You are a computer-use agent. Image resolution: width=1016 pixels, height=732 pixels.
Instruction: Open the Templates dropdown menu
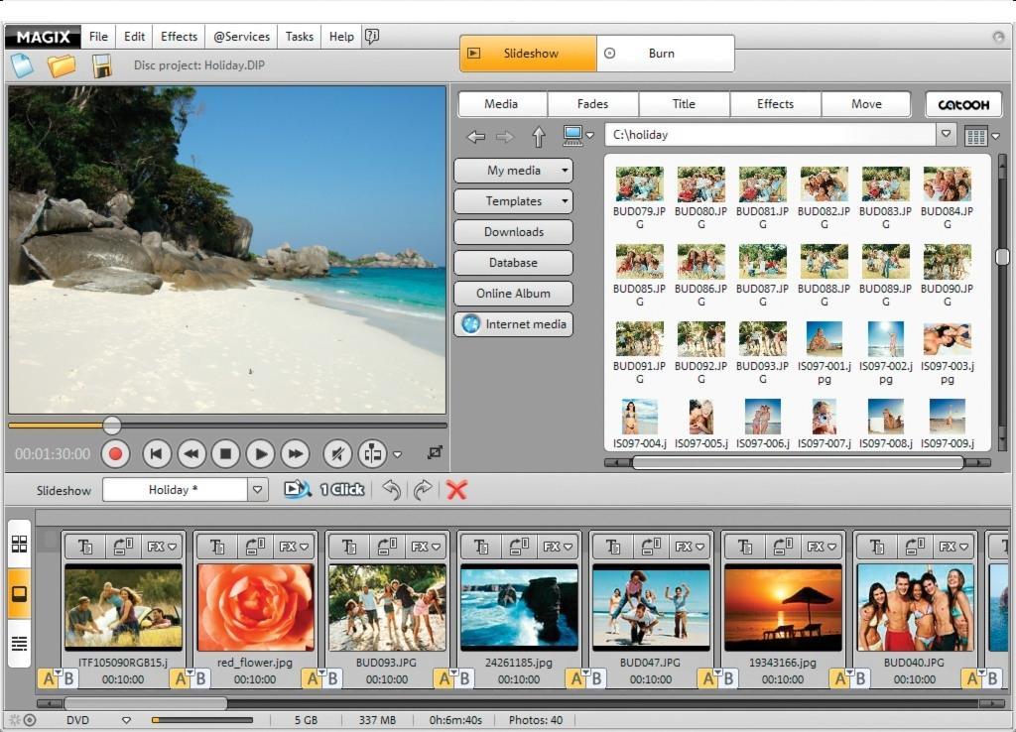pyautogui.click(x=513, y=201)
